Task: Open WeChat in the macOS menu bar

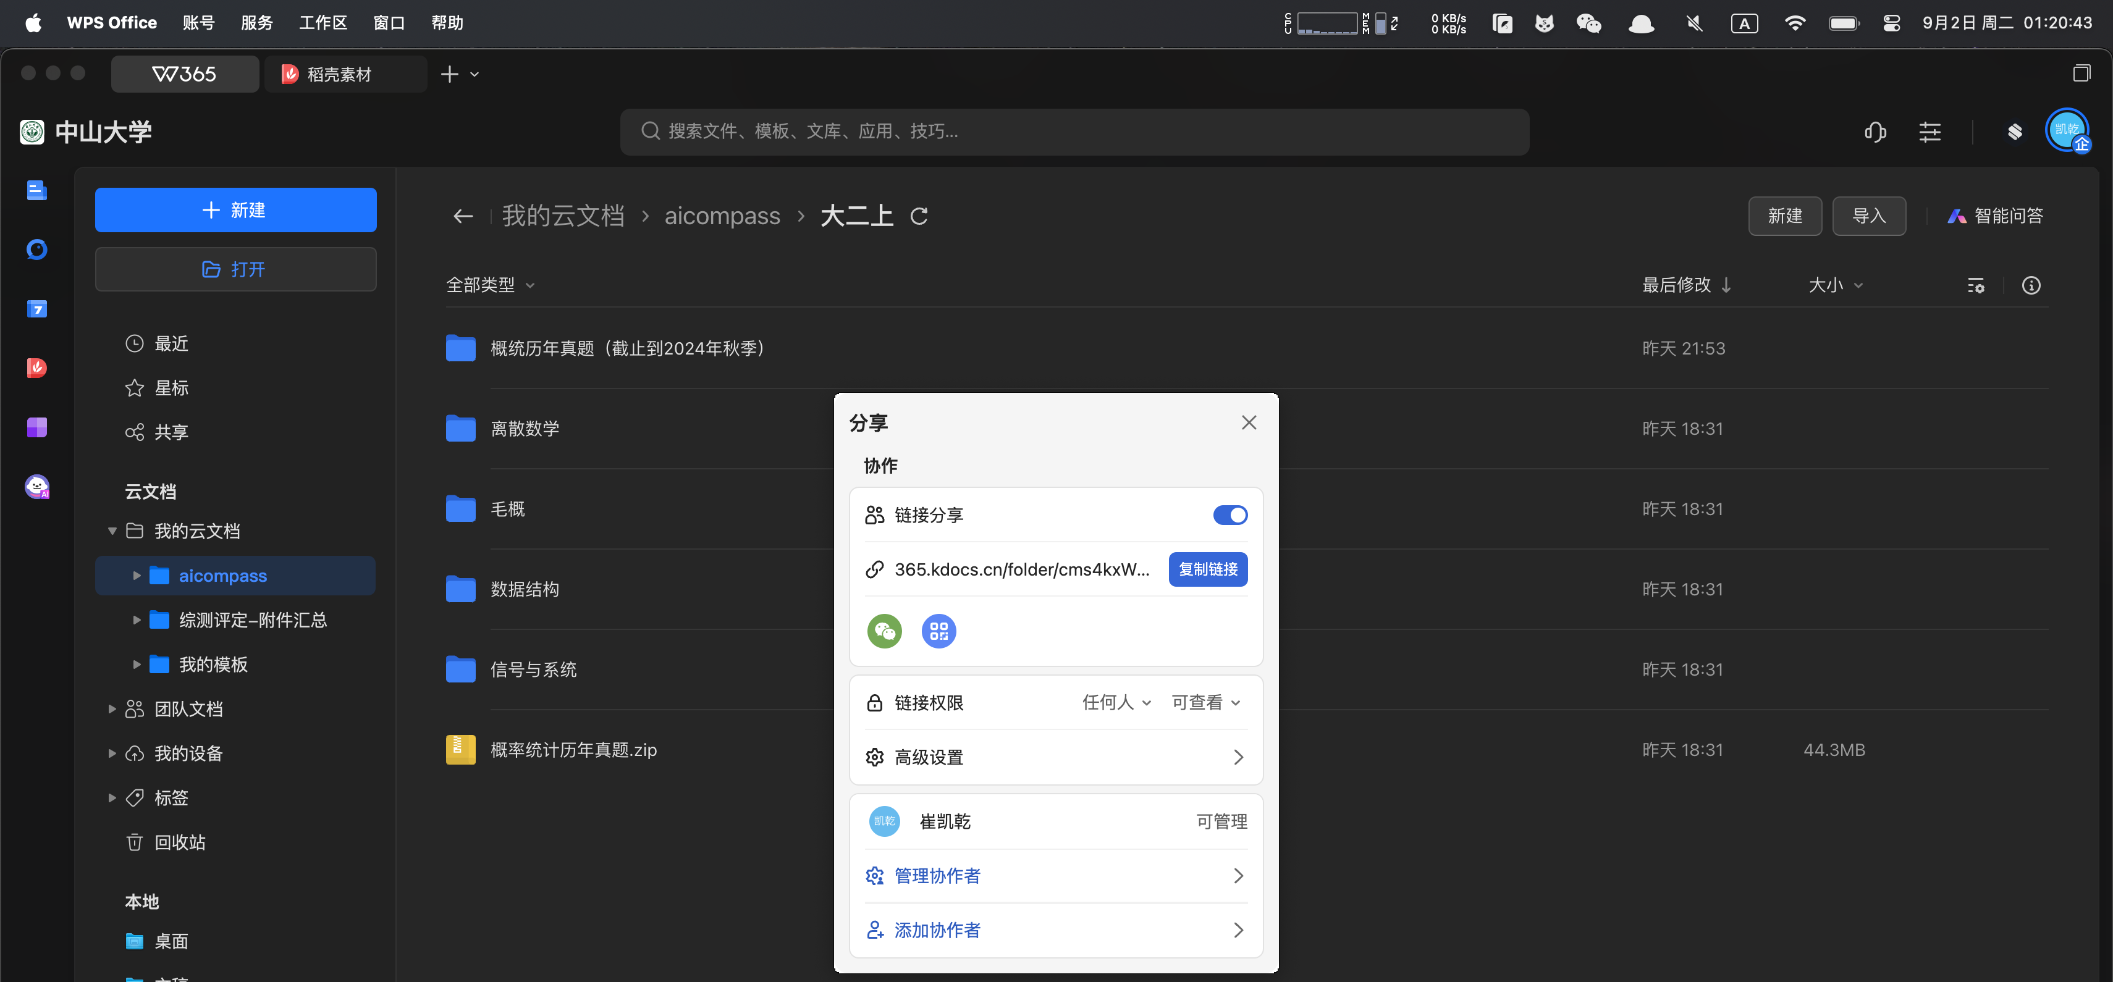Action: pyautogui.click(x=1589, y=23)
